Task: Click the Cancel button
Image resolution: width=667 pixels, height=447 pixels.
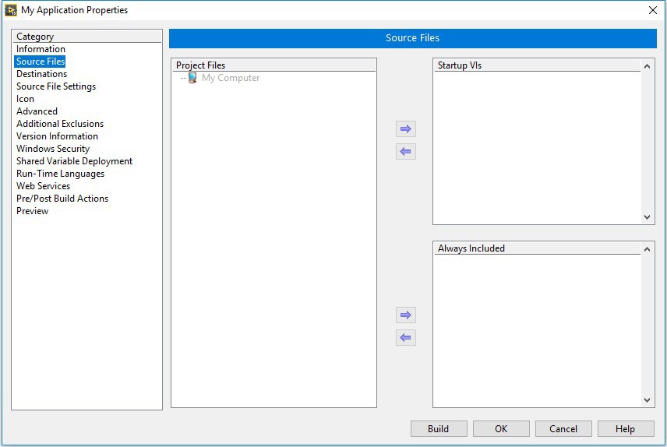Action: click(563, 429)
